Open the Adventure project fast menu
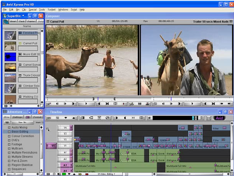Screen dimensions: 234x176 tap(7, 122)
